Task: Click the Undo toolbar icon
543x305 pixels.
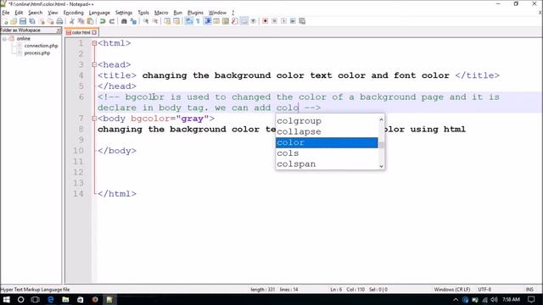Action: coord(103,21)
